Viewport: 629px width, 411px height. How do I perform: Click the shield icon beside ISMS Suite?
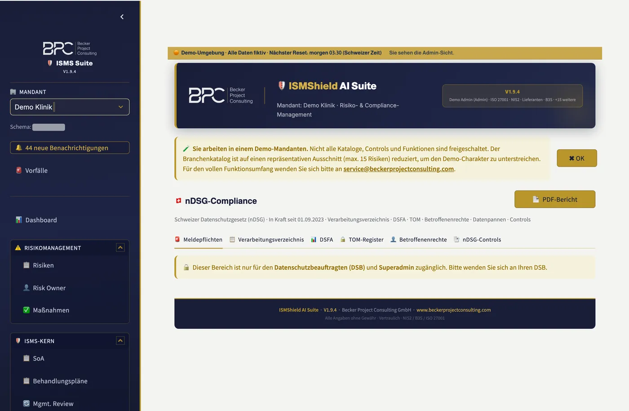click(x=50, y=63)
